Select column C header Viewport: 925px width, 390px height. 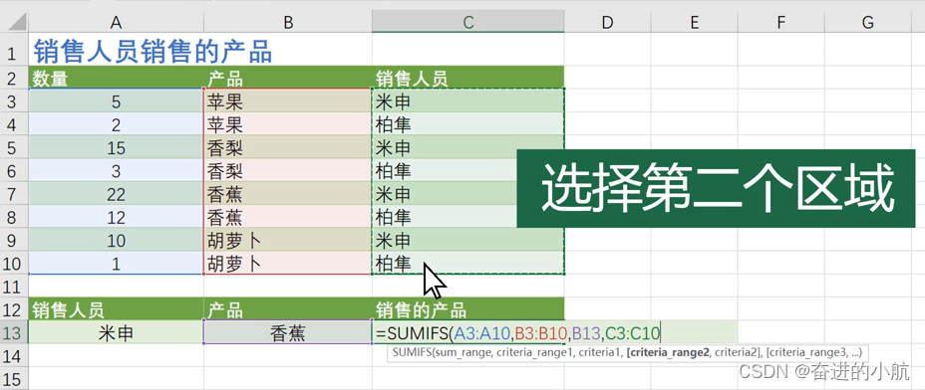pyautogui.click(x=467, y=22)
